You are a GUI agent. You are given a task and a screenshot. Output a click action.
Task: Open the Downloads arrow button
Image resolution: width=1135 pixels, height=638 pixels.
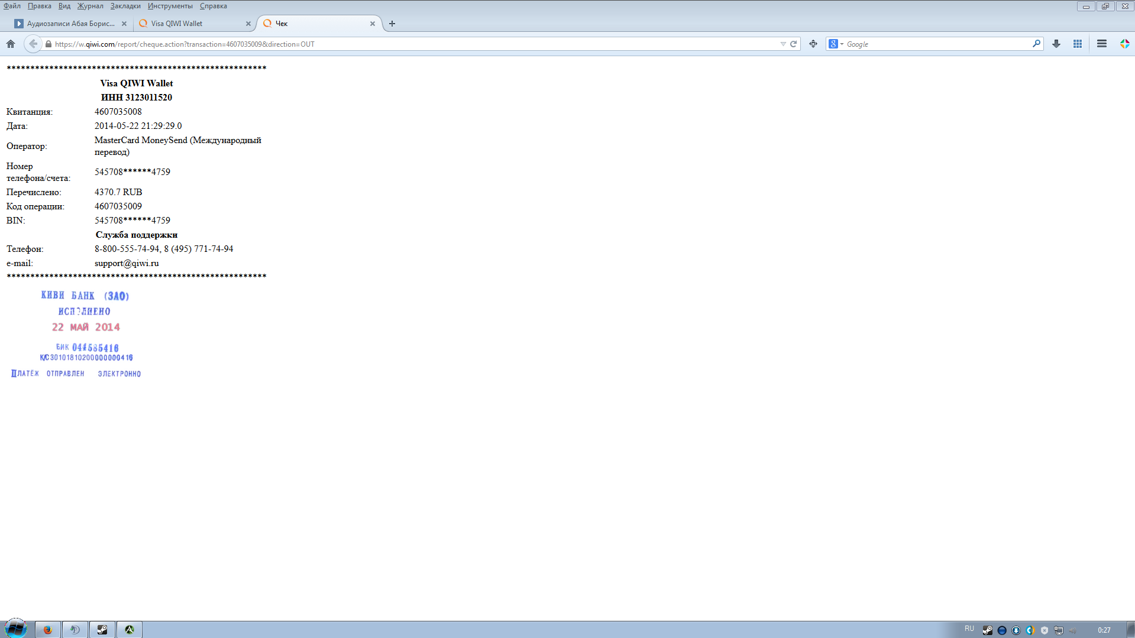tap(1056, 44)
